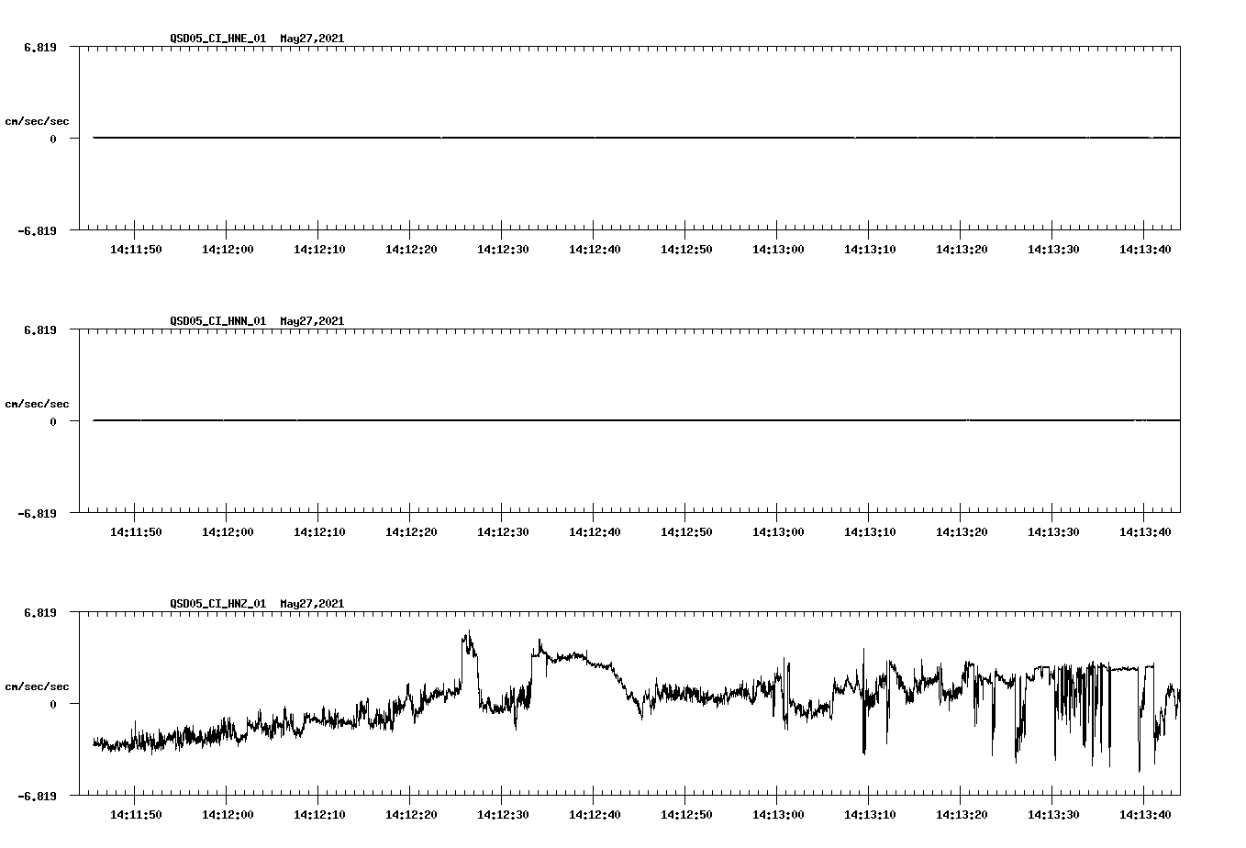Click the May27,2021 date on the bottom plot

point(311,604)
